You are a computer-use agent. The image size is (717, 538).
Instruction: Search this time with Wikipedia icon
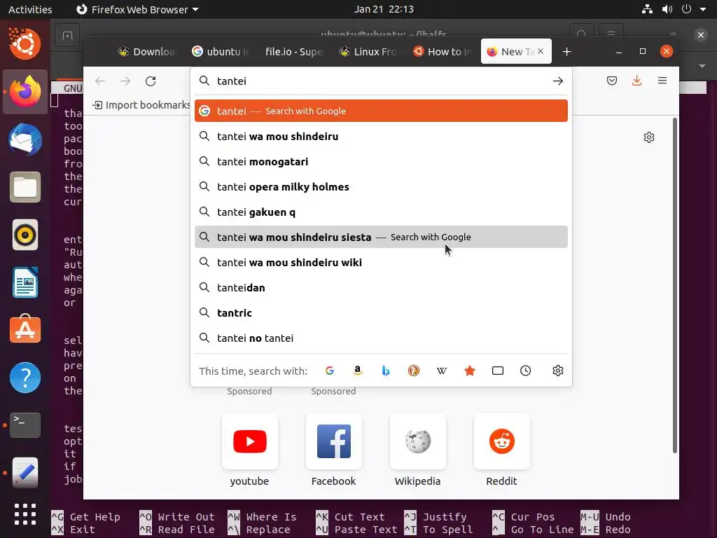pyautogui.click(x=442, y=371)
